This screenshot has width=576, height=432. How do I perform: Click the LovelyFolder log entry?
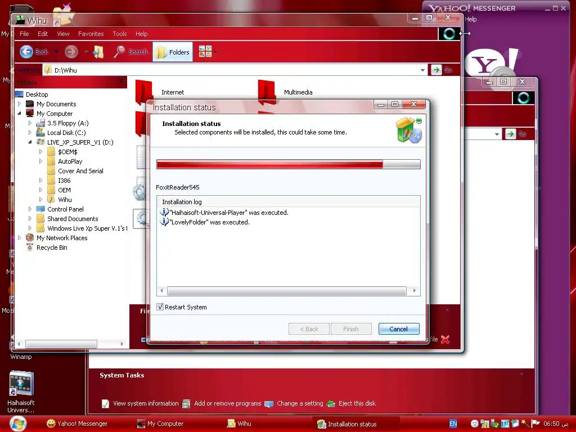[x=205, y=222]
